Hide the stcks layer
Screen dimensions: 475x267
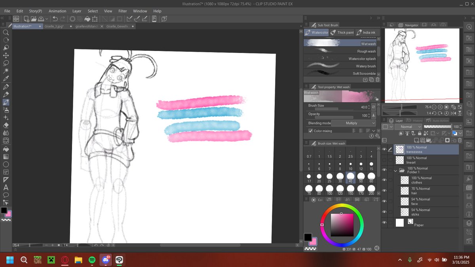point(384,212)
